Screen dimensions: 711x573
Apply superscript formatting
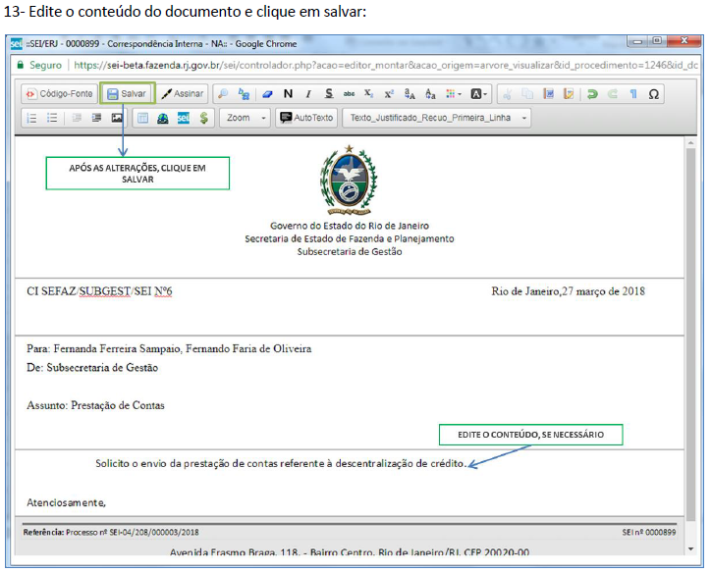(389, 94)
